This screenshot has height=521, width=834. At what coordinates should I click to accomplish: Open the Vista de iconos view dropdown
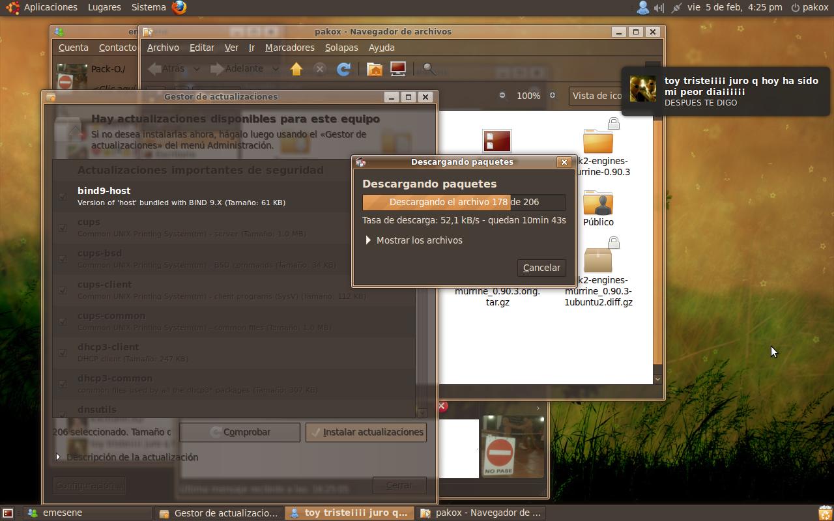coord(596,96)
